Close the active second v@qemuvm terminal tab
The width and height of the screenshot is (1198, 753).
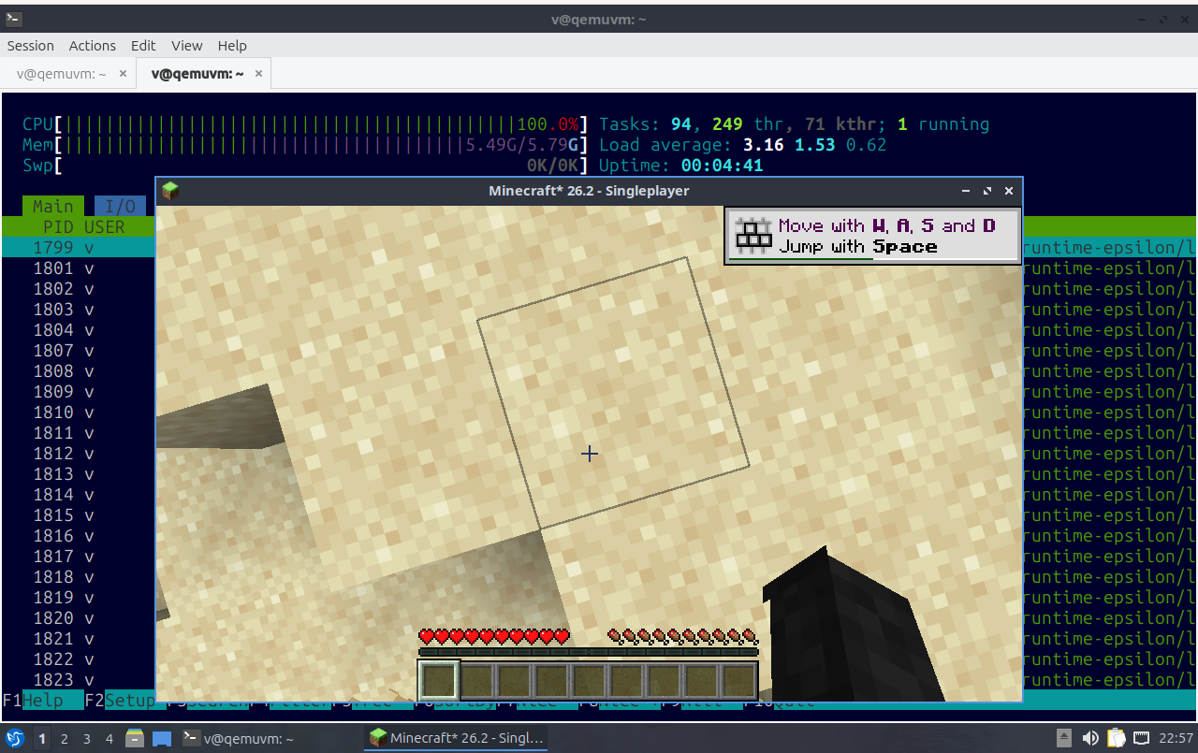pos(258,74)
